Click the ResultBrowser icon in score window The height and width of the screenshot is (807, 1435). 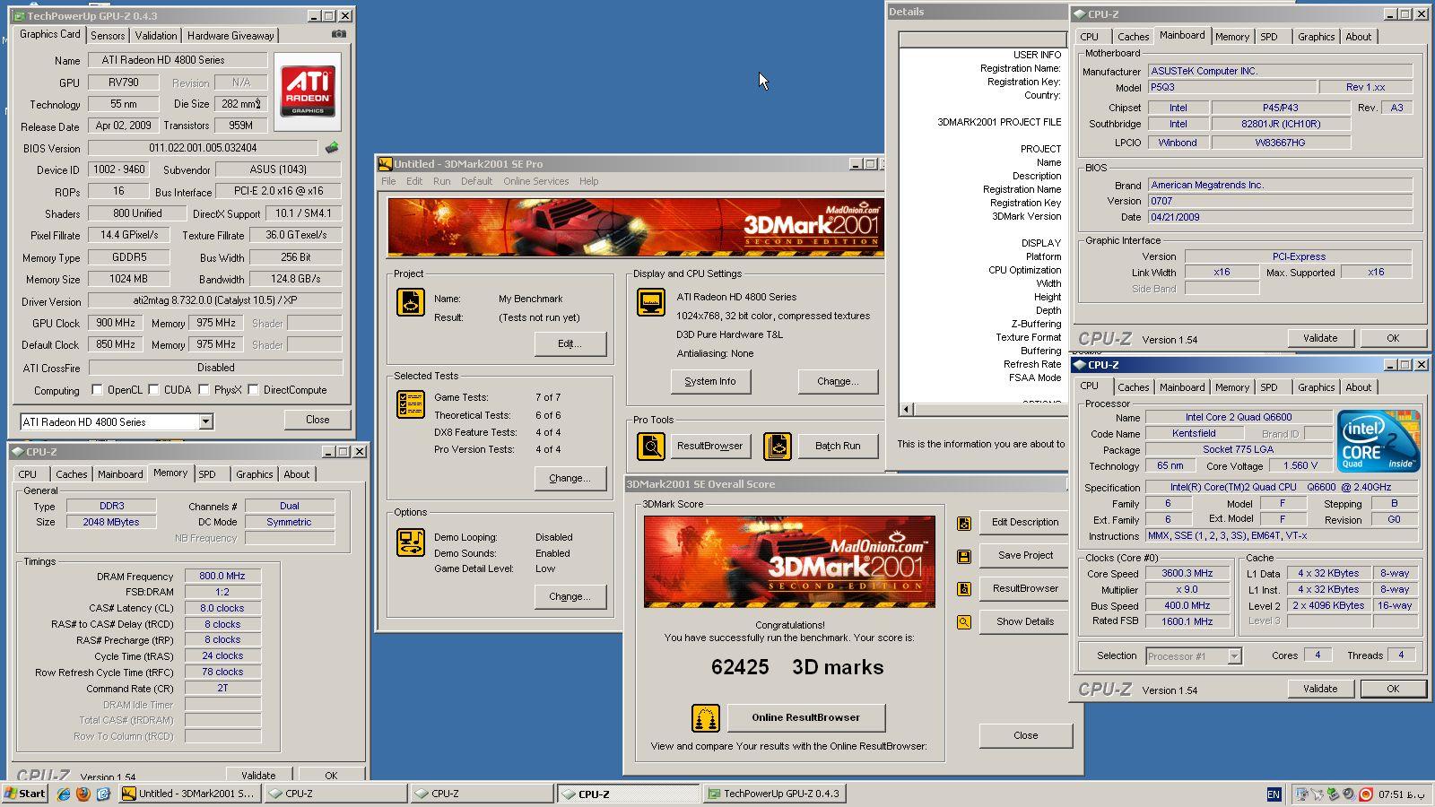pyautogui.click(x=964, y=589)
